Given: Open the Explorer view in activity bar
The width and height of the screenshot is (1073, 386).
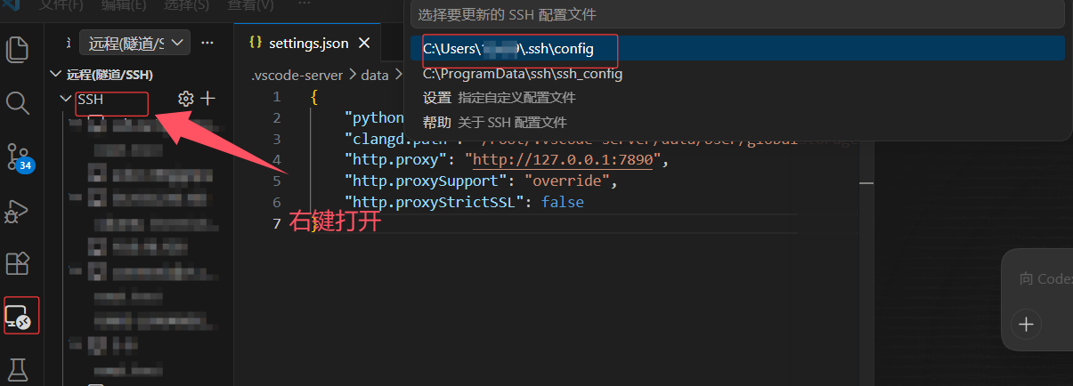Looking at the screenshot, I should pyautogui.click(x=18, y=49).
